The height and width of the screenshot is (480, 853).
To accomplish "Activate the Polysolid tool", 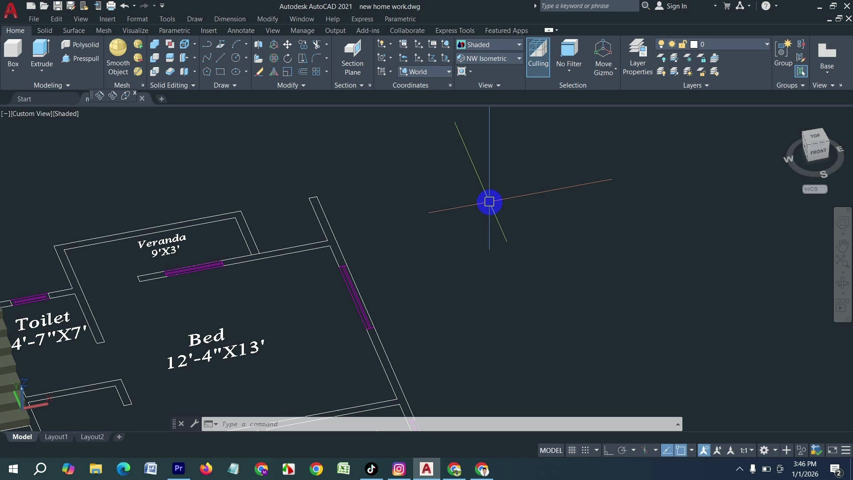I will pos(80,44).
